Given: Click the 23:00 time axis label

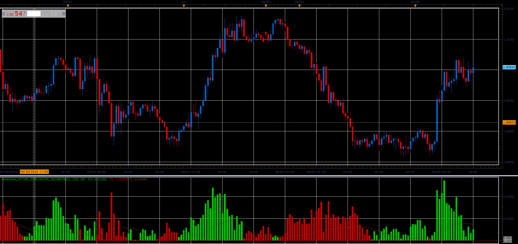Looking at the screenshot, I should (410, 172).
